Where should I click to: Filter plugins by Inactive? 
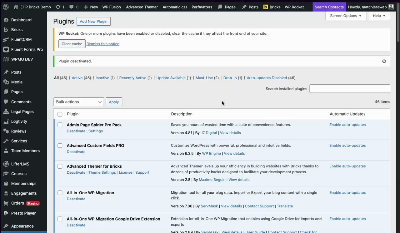pos(102,78)
